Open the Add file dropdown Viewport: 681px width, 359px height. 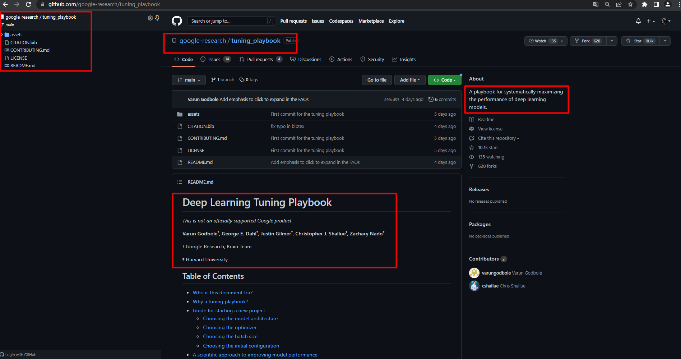(410, 80)
